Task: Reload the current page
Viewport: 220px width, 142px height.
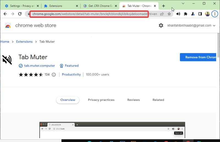Action: pyautogui.click(x=20, y=14)
